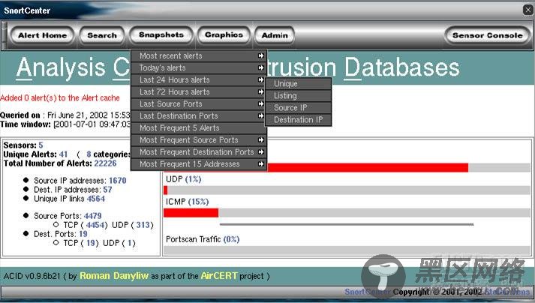Open Source IP addresses 1670 link

[x=117, y=181]
